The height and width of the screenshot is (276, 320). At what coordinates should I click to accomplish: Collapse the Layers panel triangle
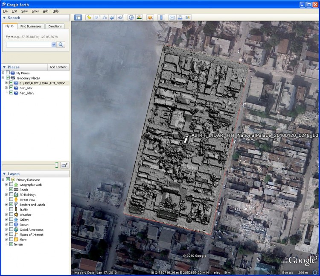[x=4, y=173]
